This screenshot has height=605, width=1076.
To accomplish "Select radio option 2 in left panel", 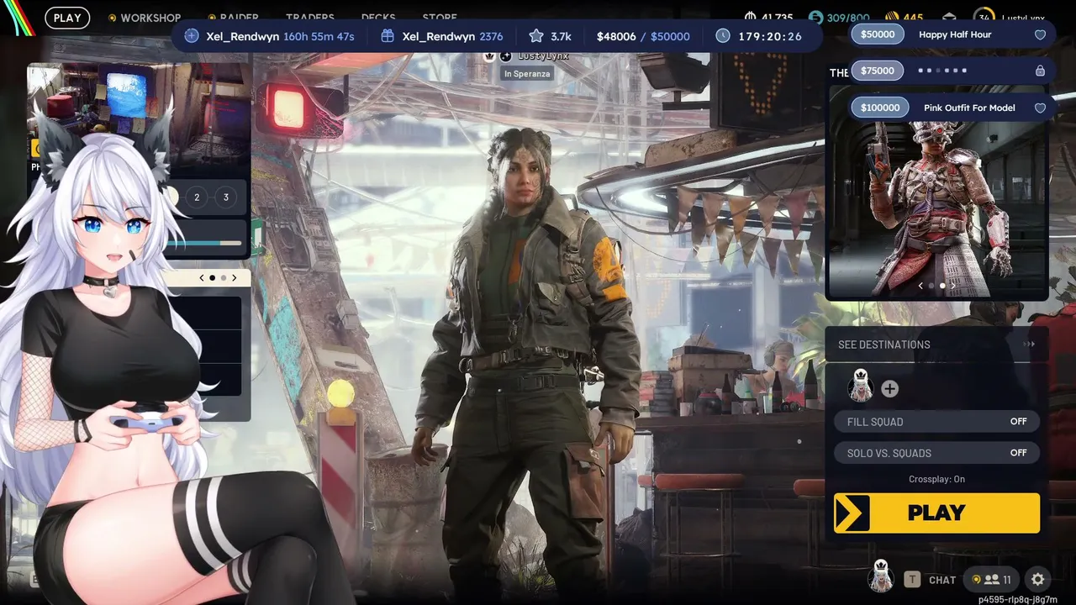I will [x=197, y=197].
